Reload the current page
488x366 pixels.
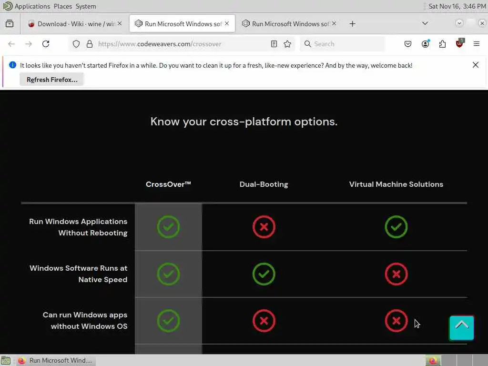click(46, 44)
